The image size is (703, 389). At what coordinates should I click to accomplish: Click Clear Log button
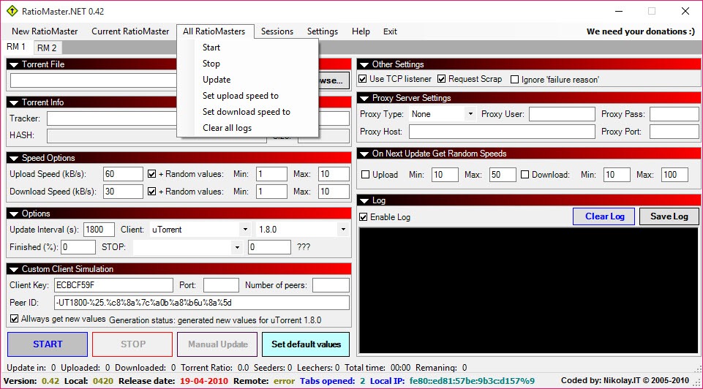pyautogui.click(x=604, y=216)
